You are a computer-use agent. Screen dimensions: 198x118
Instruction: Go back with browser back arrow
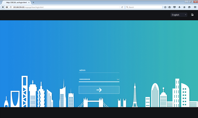pos(3,7)
